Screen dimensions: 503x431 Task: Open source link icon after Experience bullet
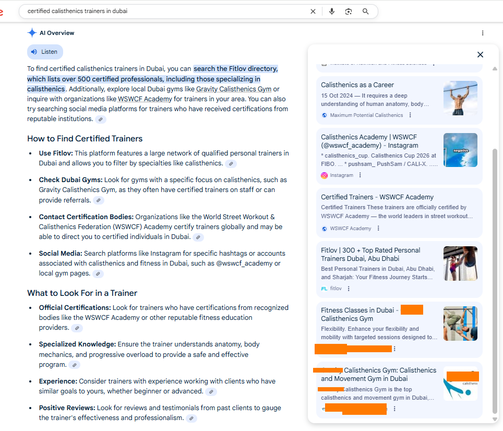click(x=211, y=392)
